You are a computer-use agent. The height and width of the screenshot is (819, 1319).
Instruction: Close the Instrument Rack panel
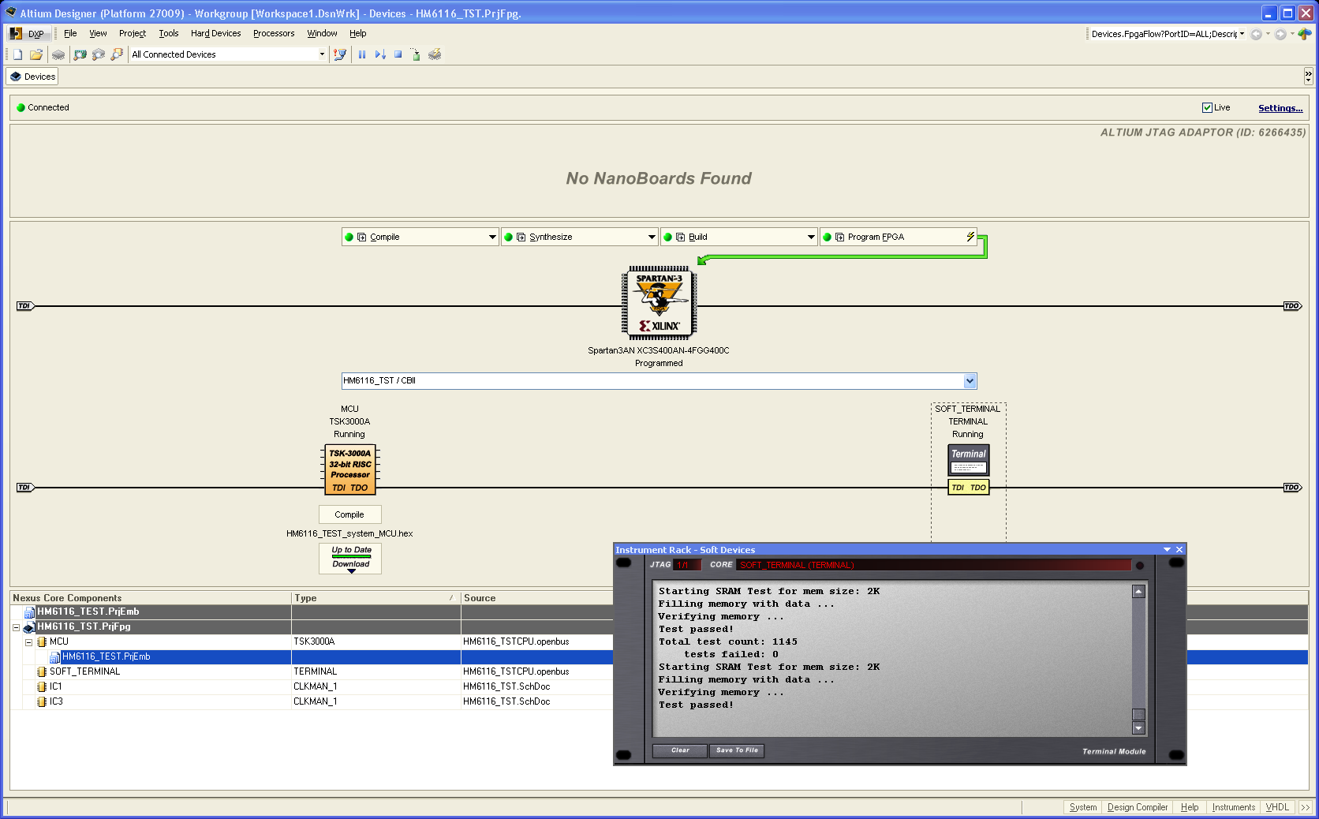[x=1179, y=550]
